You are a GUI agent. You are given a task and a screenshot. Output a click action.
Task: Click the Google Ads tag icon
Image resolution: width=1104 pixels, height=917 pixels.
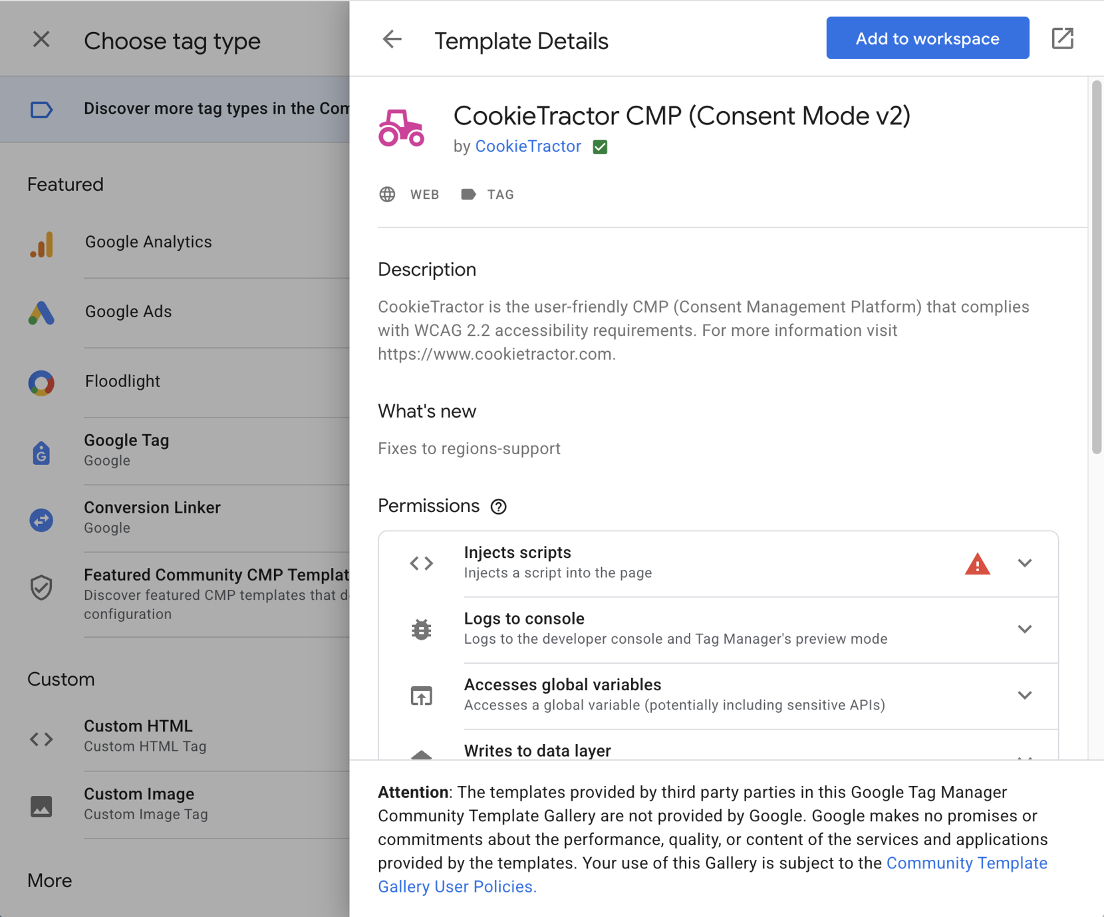tap(41, 313)
